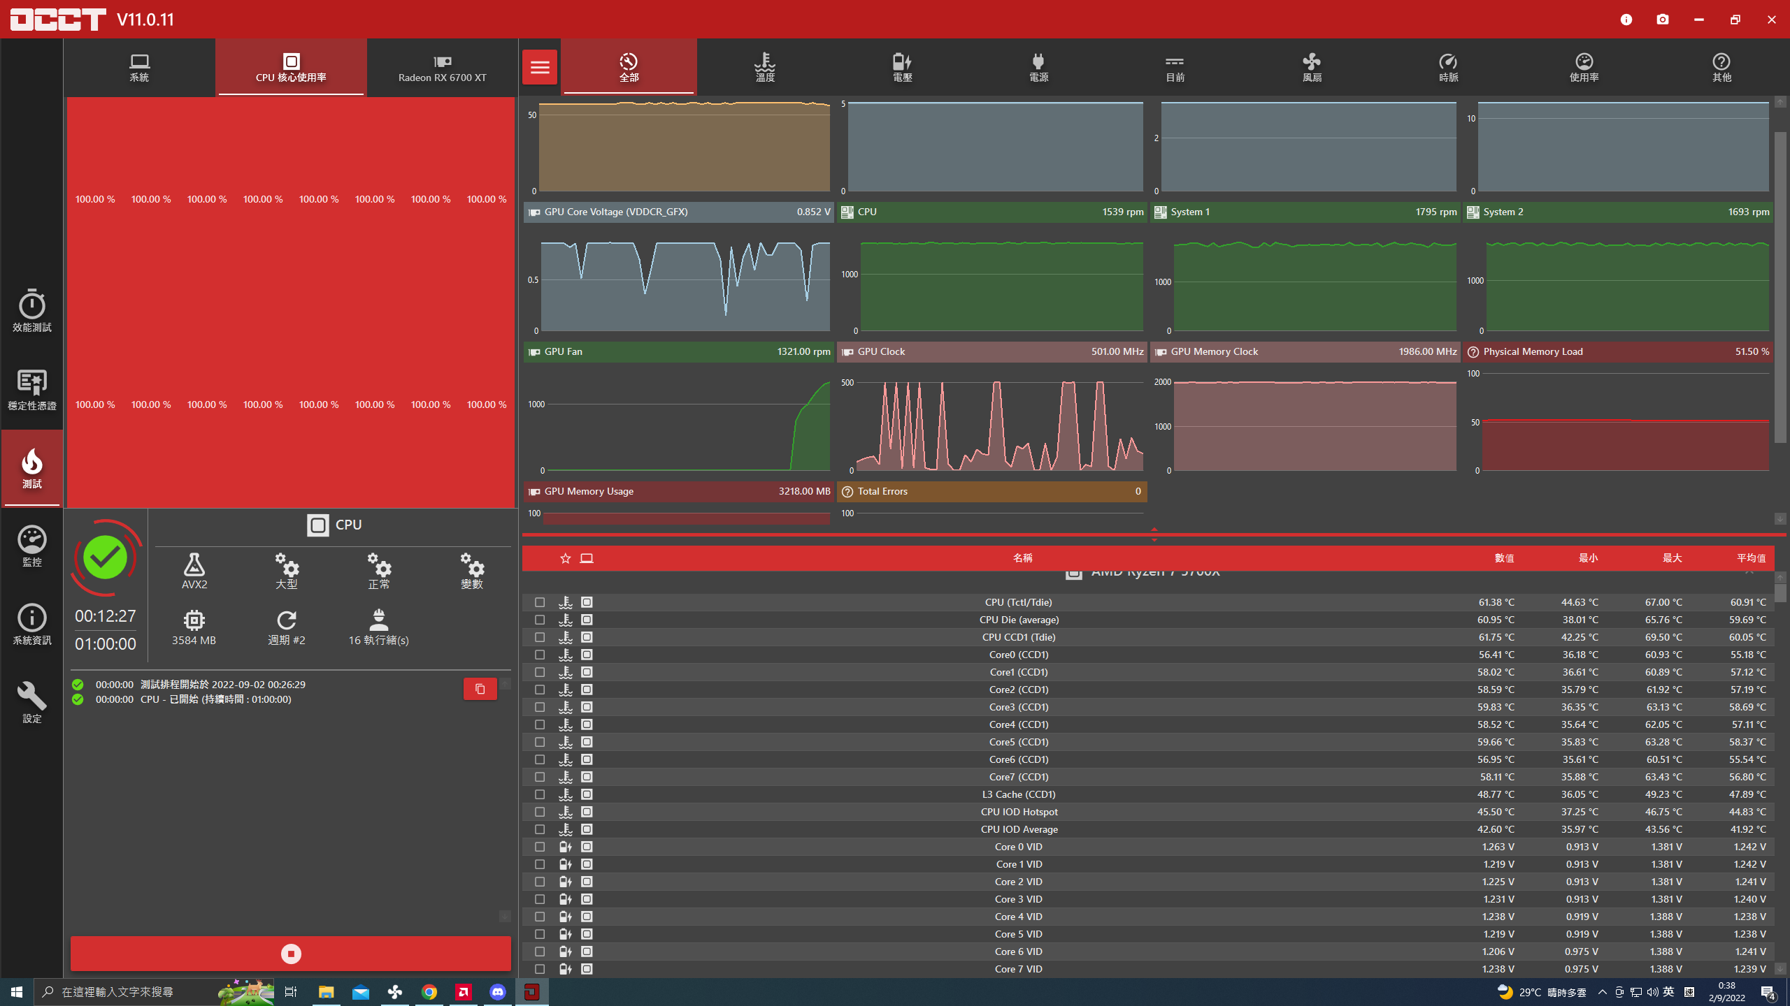Open the 監控 monitoring sidebar section

point(31,546)
